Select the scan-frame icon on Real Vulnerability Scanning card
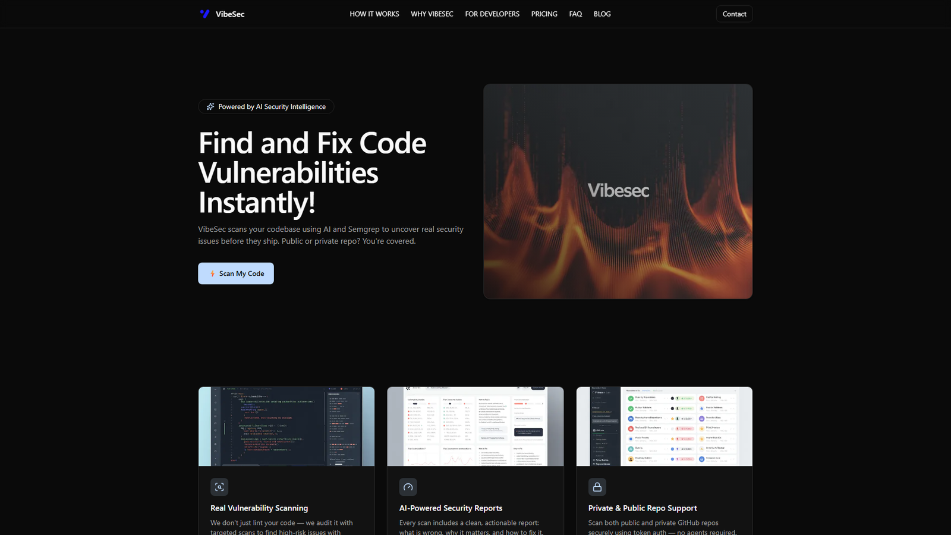 (x=219, y=486)
